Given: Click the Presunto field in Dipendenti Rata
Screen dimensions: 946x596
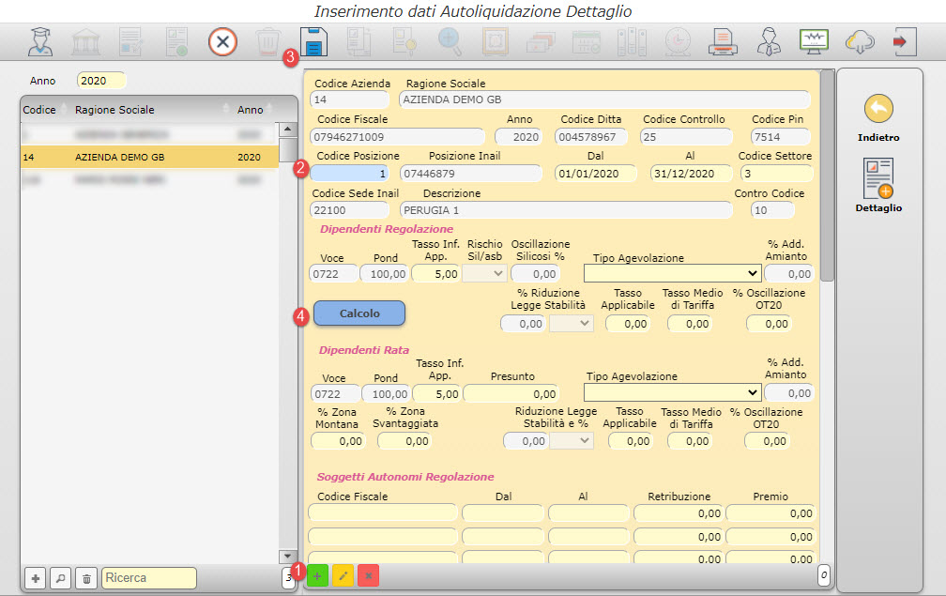Looking at the screenshot, I should pos(511,394).
